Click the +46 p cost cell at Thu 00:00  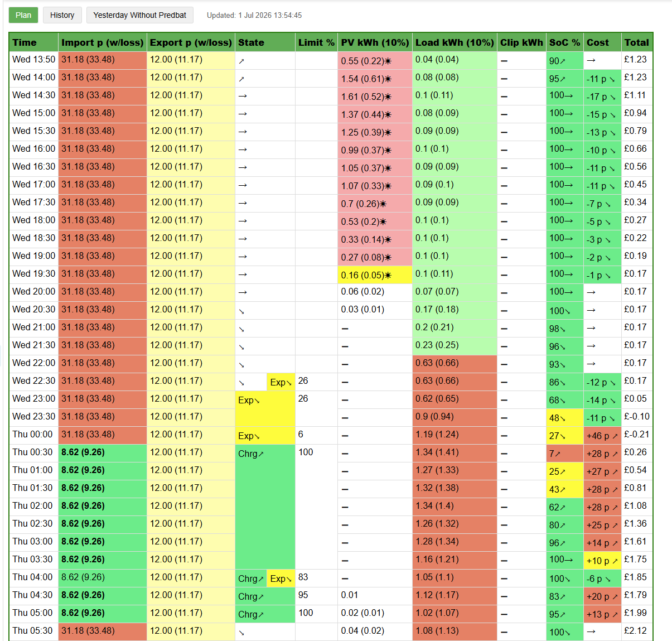click(x=602, y=436)
